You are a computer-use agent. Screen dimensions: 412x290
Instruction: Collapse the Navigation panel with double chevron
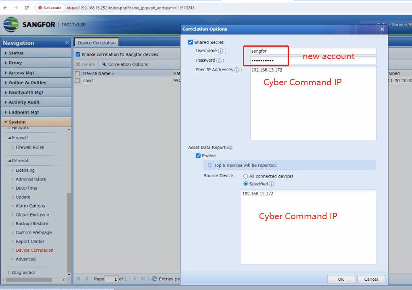[x=67, y=43]
